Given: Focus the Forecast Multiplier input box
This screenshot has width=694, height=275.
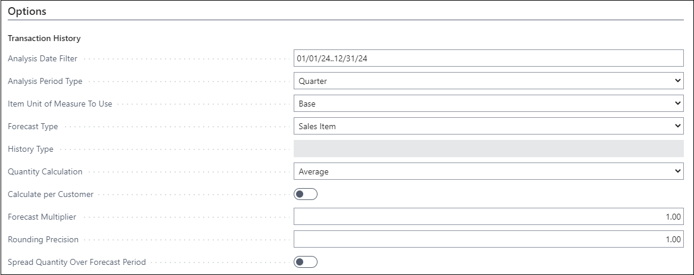Looking at the screenshot, I should pos(488,217).
